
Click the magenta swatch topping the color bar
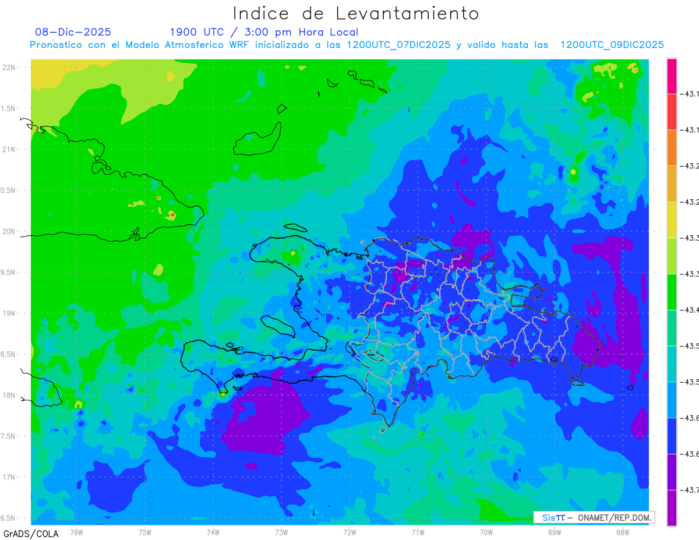[x=672, y=76]
